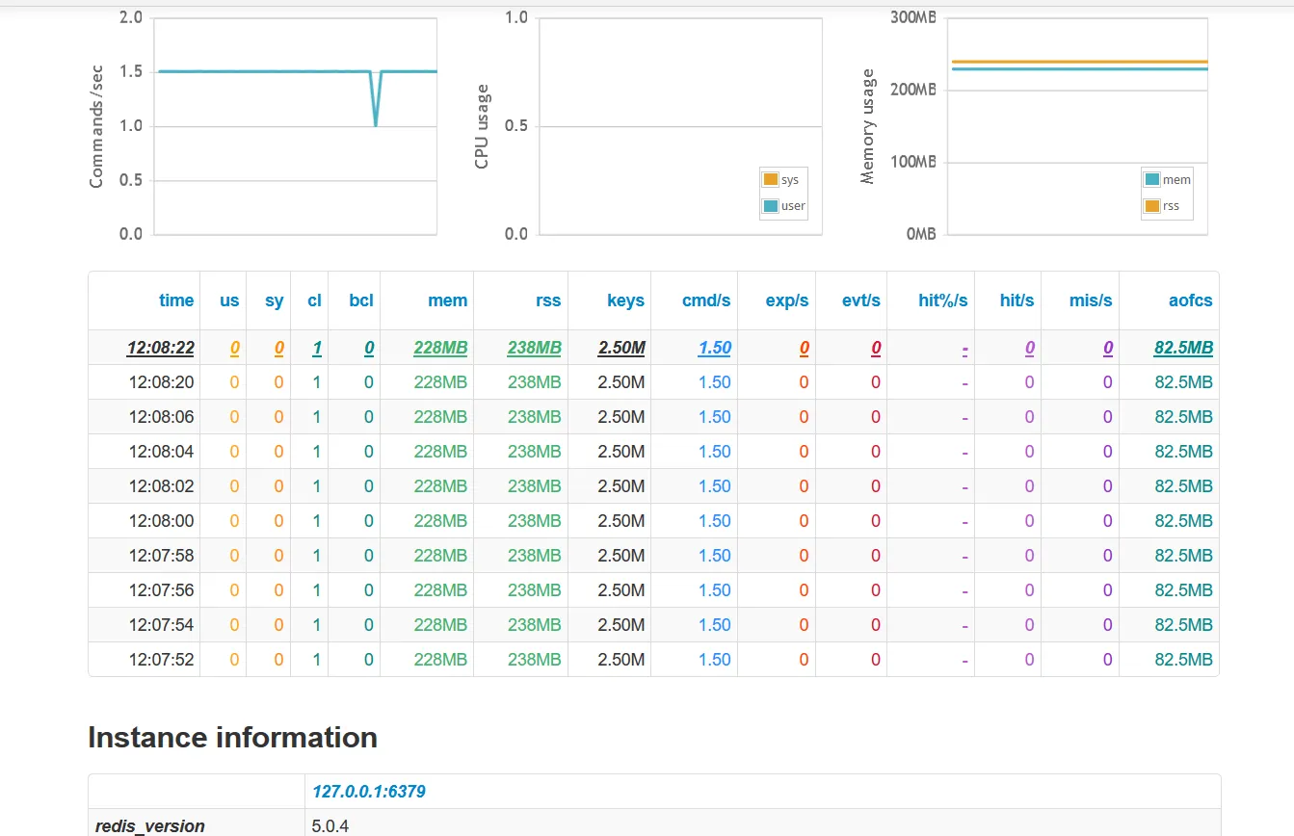
Task: Click the Commands/sec chart
Action: pos(296,126)
